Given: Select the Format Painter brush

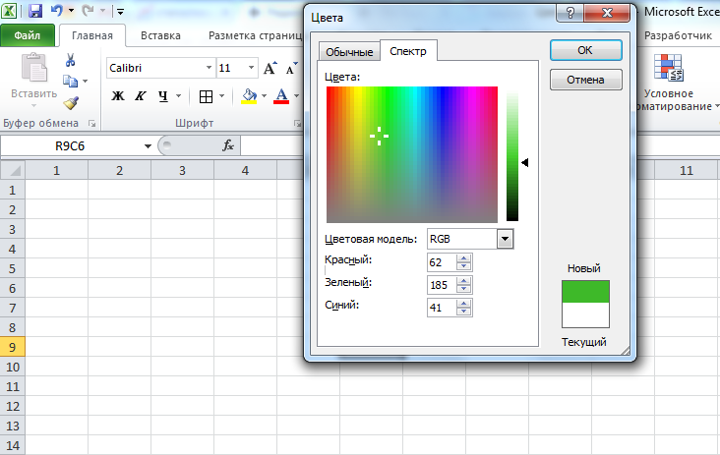Looking at the screenshot, I should pos(71,103).
